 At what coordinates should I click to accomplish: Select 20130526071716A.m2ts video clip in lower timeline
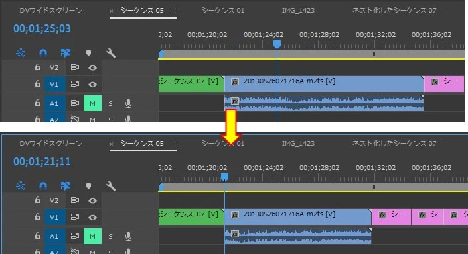[x=297, y=217]
